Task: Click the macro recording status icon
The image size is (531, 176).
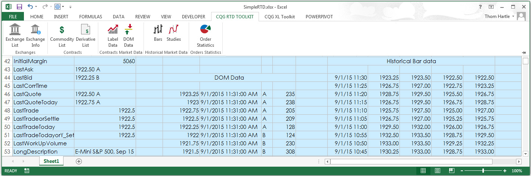Action: click(27, 171)
